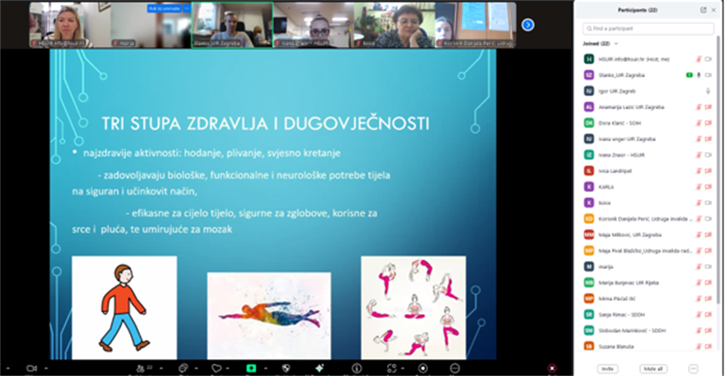
Task: Click the Find a participant search field
Action: [x=648, y=28]
